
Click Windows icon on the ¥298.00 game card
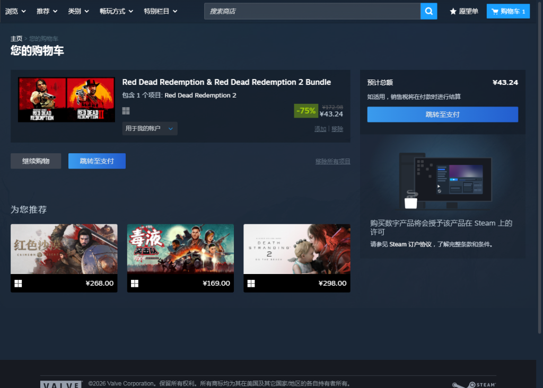click(251, 284)
